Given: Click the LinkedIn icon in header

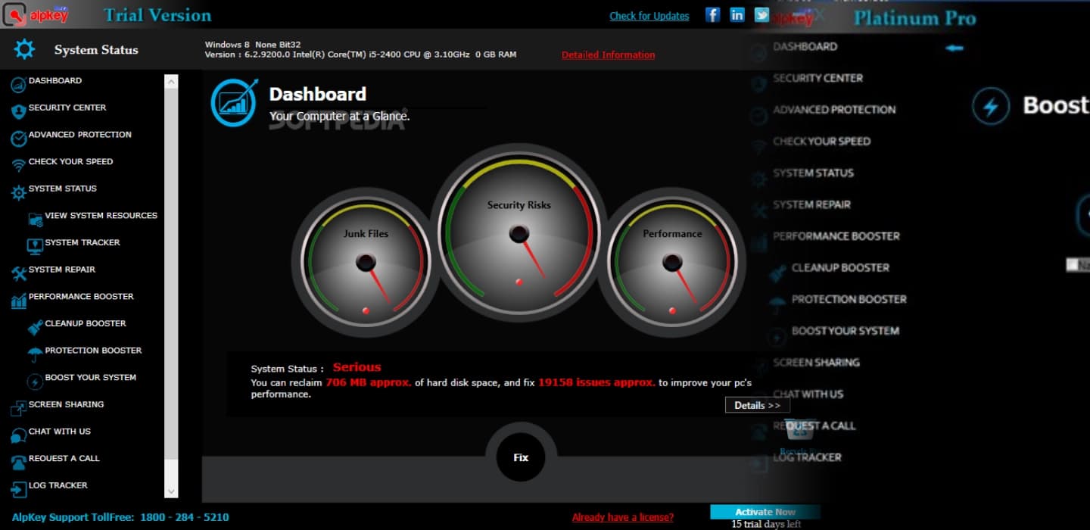Looking at the screenshot, I should coord(737,14).
